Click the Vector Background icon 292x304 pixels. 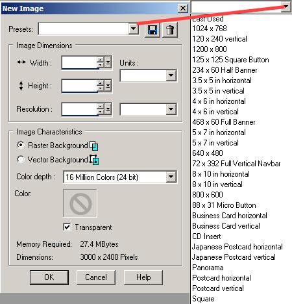click(x=94, y=160)
